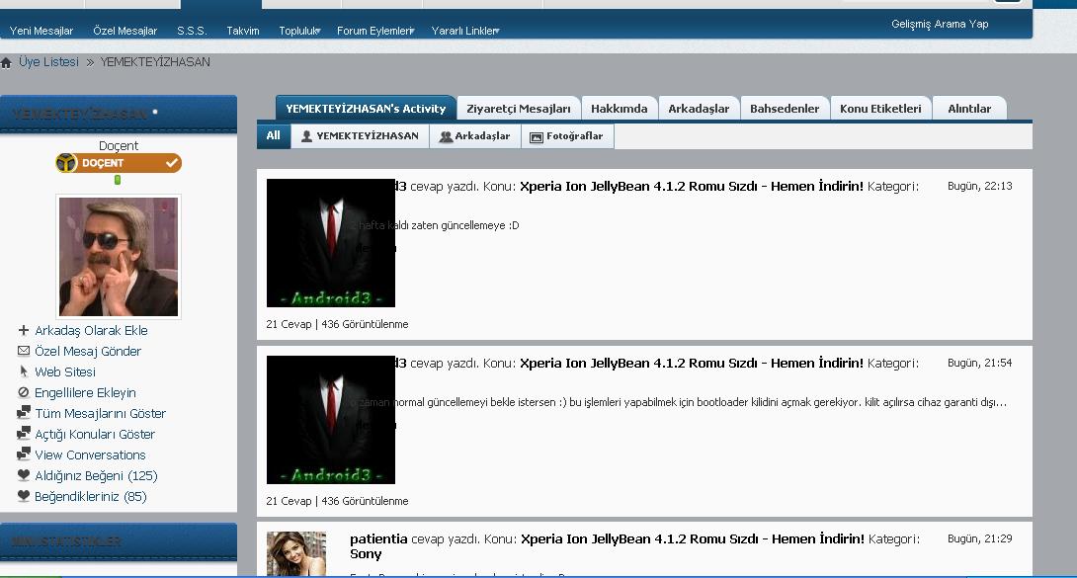Click the heart icon beside Aldığınız Beğeni
The height and width of the screenshot is (578, 1077).
click(24, 475)
